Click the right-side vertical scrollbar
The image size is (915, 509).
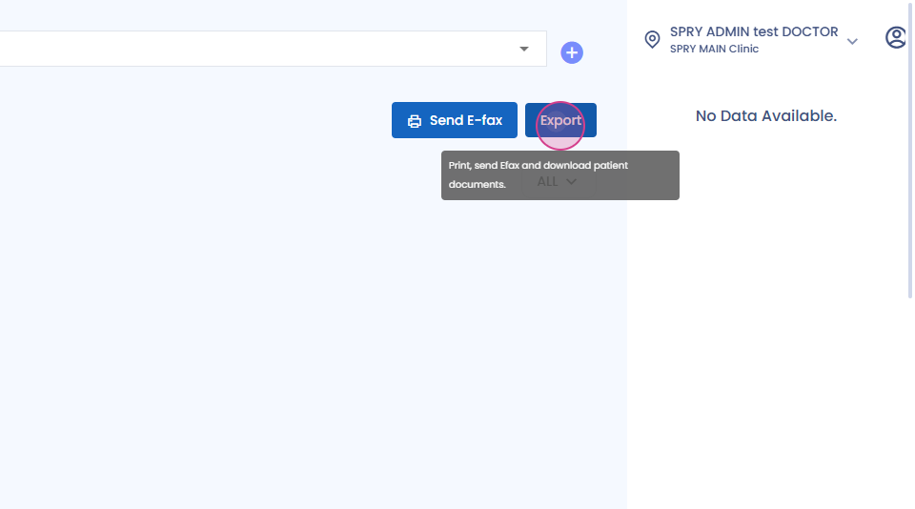pyautogui.click(x=910, y=149)
